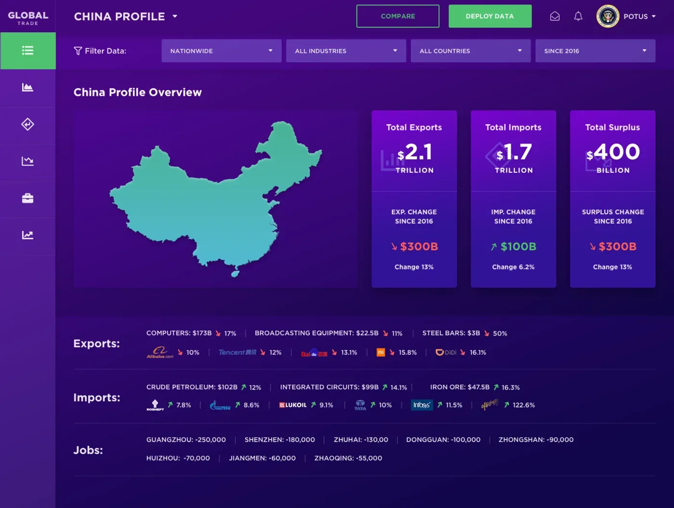Click the Filter Data funnel icon
The image size is (674, 508).
click(x=78, y=51)
